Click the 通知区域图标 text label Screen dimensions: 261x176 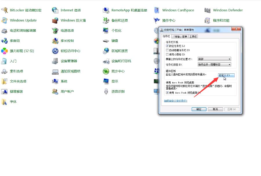(70, 71)
